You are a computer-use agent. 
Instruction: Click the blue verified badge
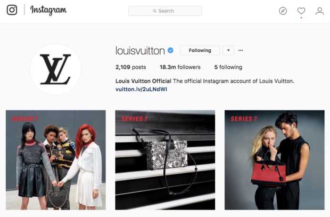(170, 50)
